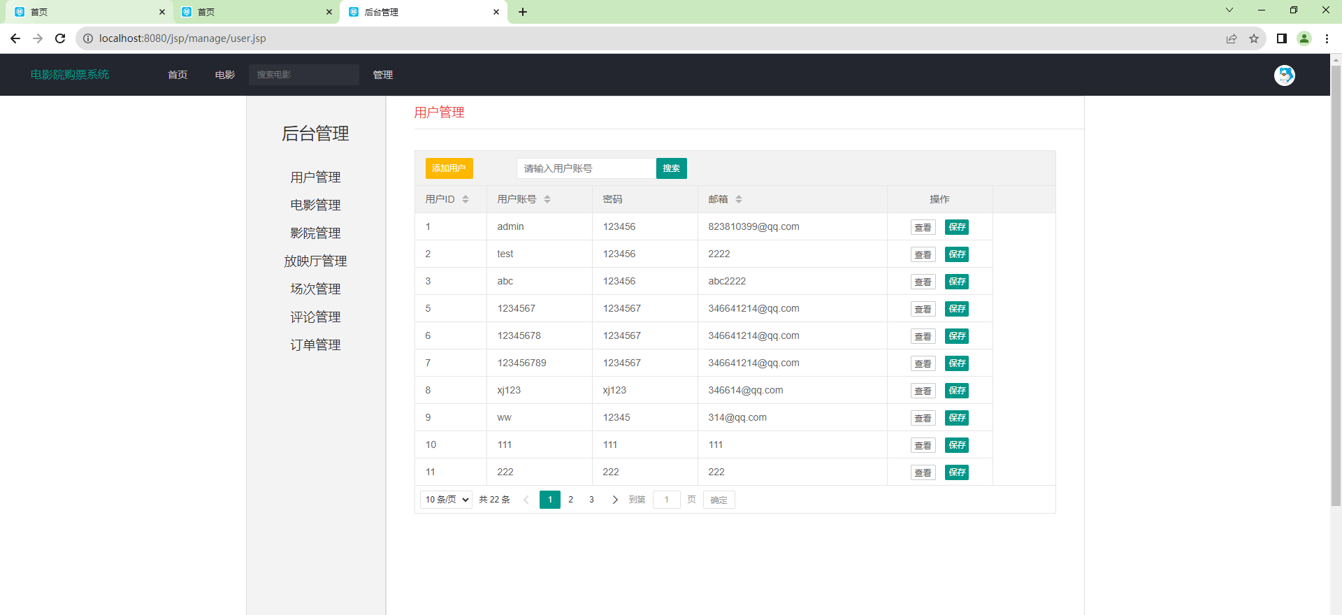This screenshot has width=1342, height=615.
Task: Go back using browser back arrow
Action: [15, 38]
